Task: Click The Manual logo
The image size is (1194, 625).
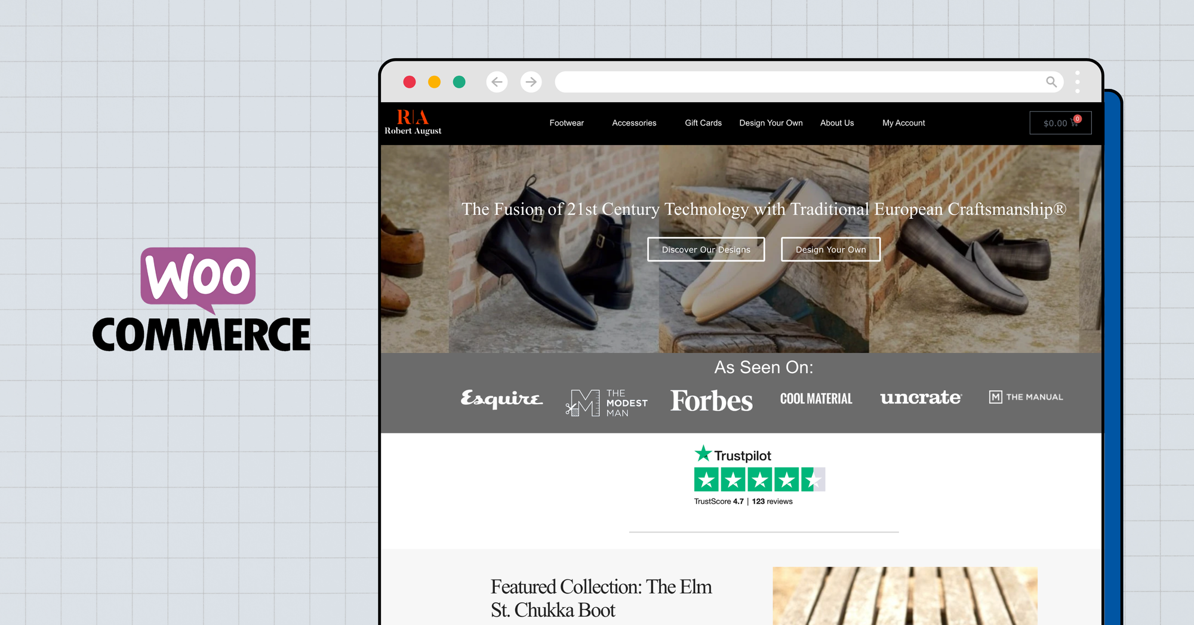Action: [1026, 397]
